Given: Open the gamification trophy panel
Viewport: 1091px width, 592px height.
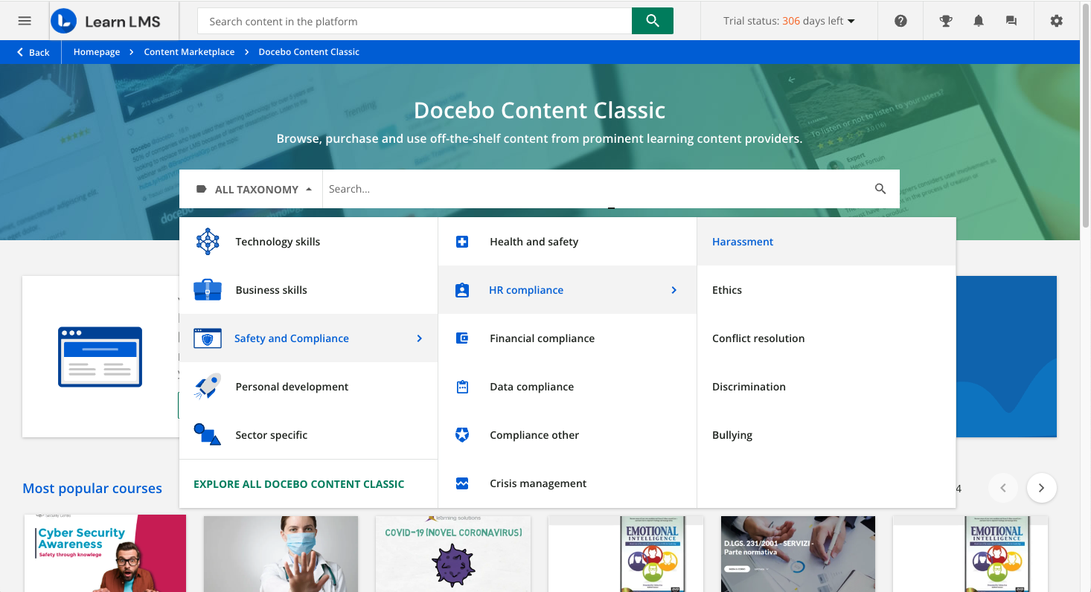Looking at the screenshot, I should point(945,21).
